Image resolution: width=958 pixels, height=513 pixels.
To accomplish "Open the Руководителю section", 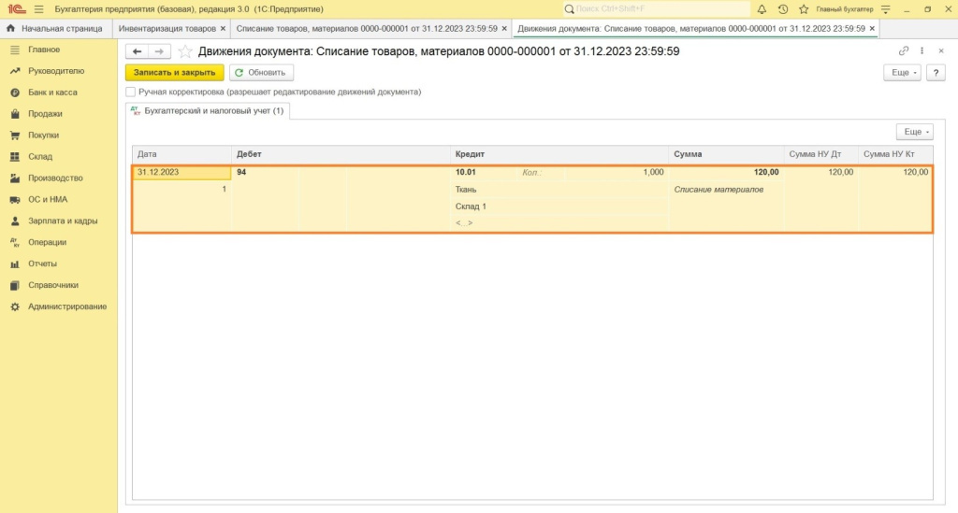I will click(x=55, y=71).
